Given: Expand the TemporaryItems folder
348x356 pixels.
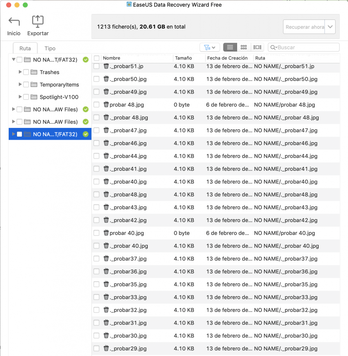Looking at the screenshot, I should [x=20, y=84].
